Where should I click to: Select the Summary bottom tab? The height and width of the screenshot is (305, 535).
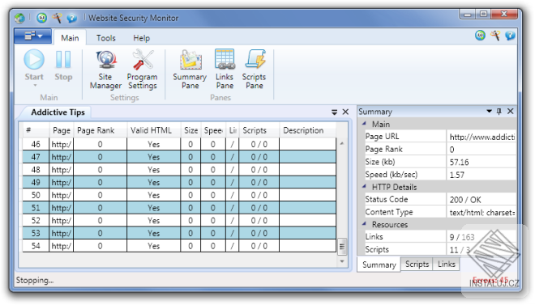[379, 265]
